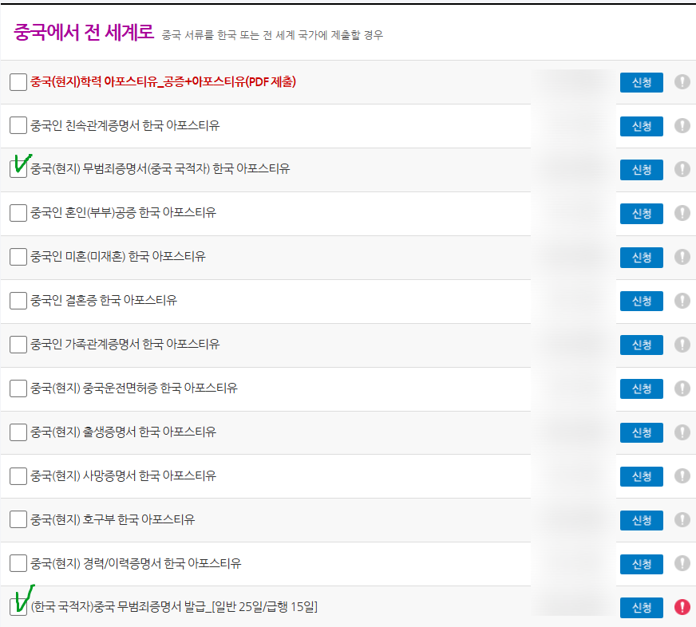This screenshot has width=696, height=627.
Task: Select the 중국(현지) 호구부 한국 아포스티유 checkbox
Action: click(x=18, y=519)
